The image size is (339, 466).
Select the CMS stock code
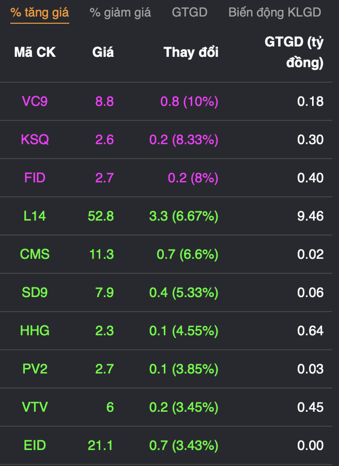[35, 254]
